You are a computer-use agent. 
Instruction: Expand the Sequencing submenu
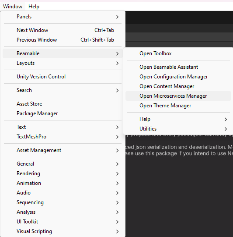(63, 202)
